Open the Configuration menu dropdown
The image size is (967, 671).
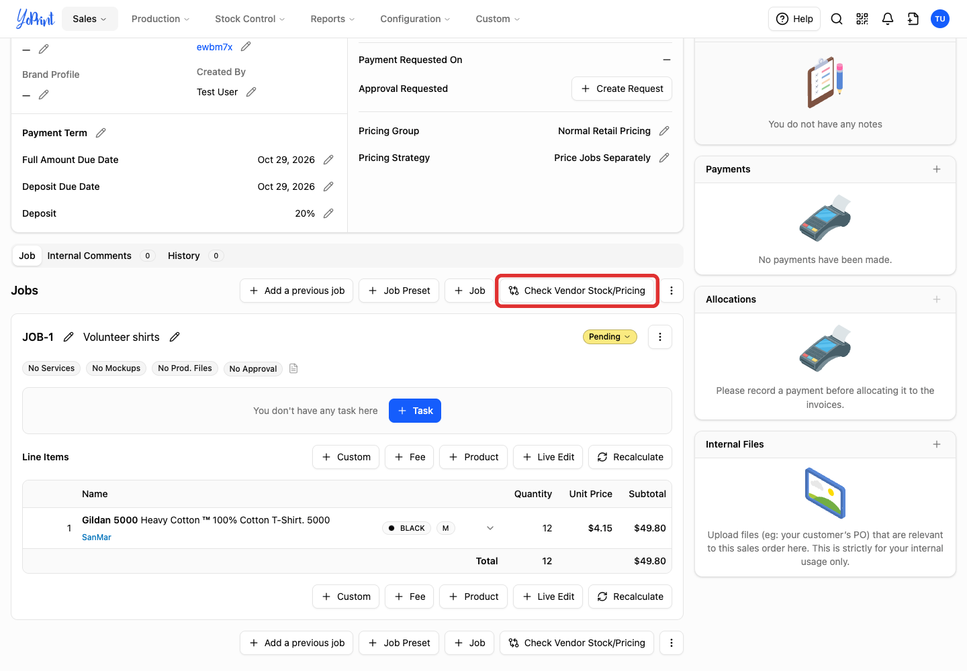pyautogui.click(x=415, y=19)
